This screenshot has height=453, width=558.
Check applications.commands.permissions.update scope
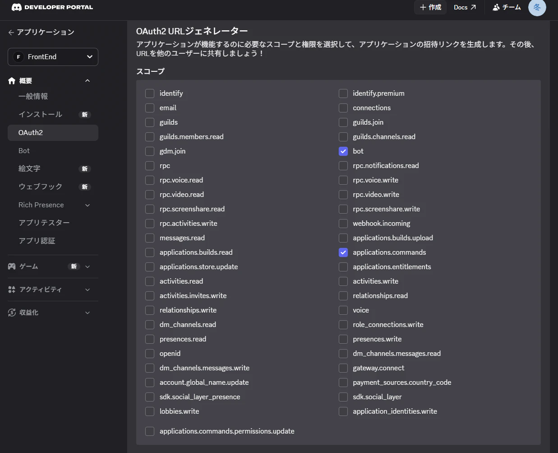tap(150, 431)
